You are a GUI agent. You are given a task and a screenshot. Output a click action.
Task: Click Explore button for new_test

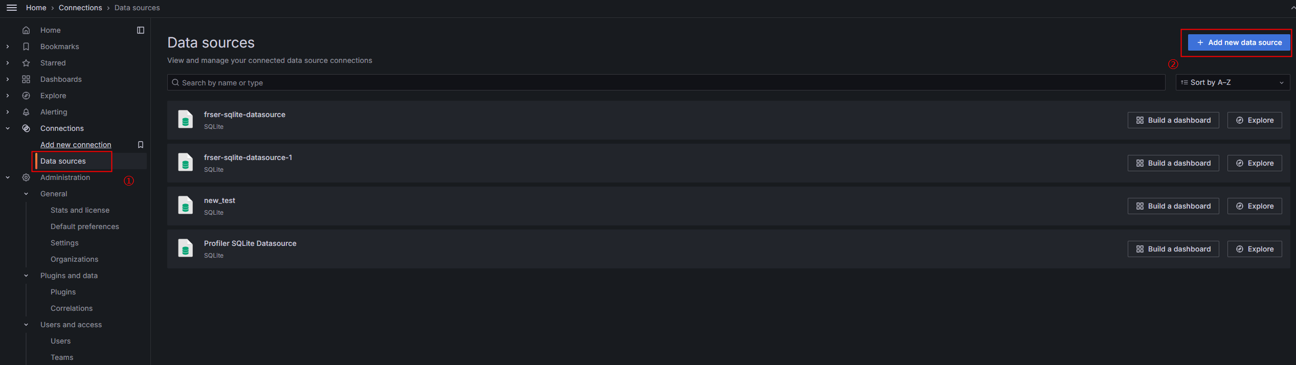point(1255,206)
